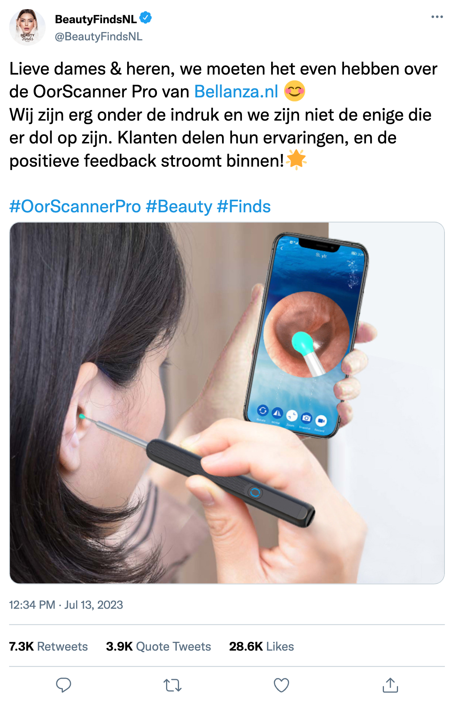Open the Bellanza.nl link
The width and height of the screenshot is (454, 713).
coord(236,92)
